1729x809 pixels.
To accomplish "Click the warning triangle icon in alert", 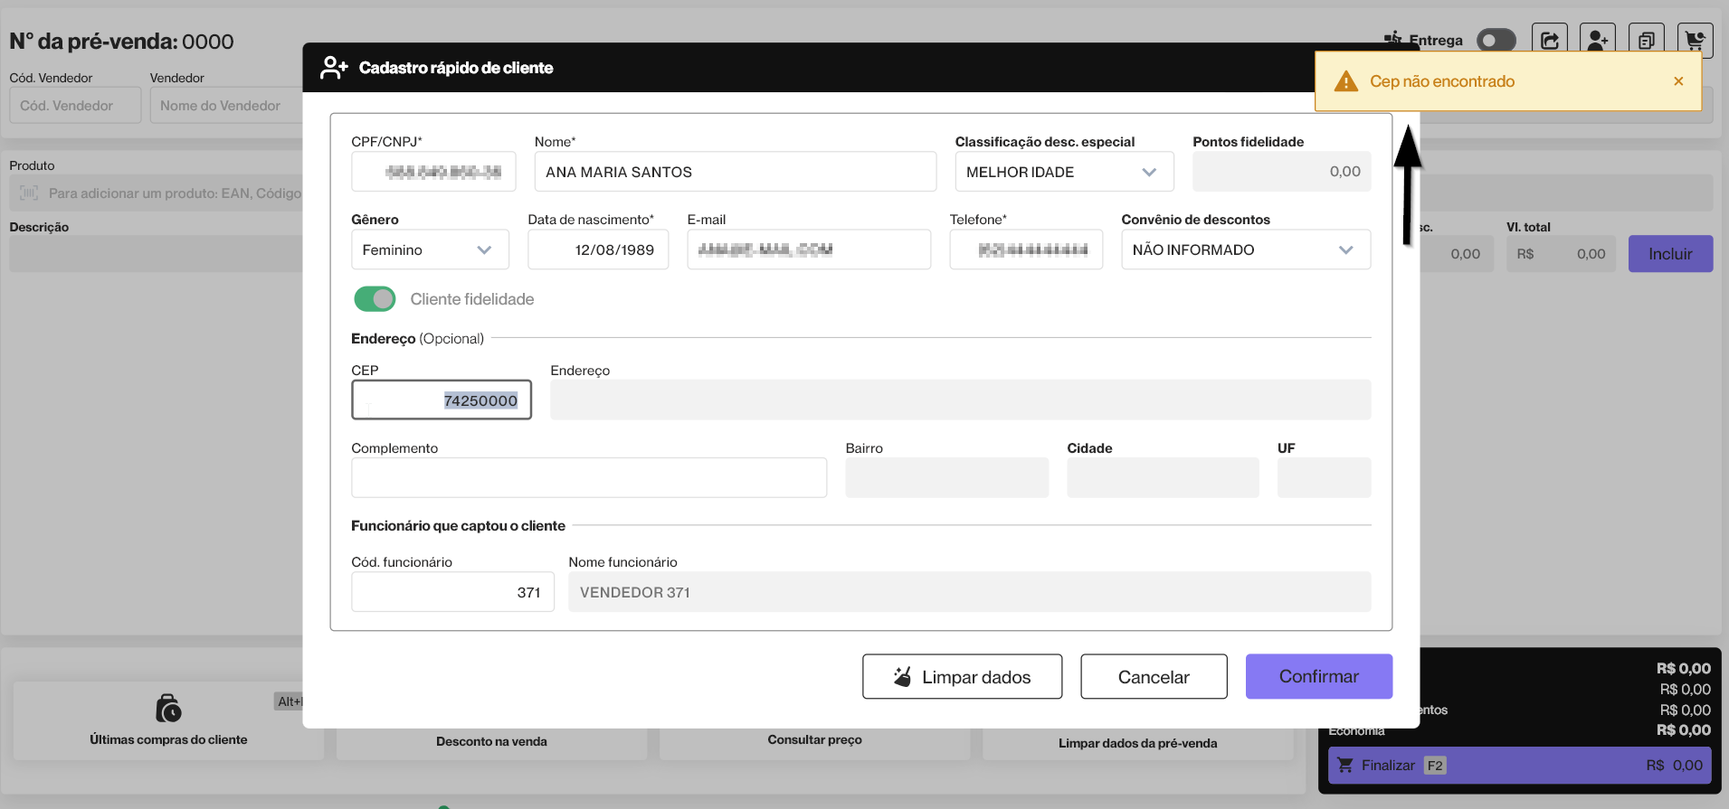I will (x=1346, y=81).
